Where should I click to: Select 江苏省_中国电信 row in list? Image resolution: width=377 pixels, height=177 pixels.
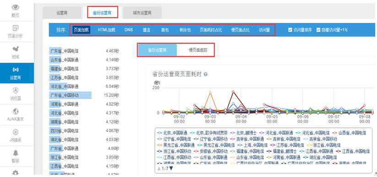click(84, 77)
